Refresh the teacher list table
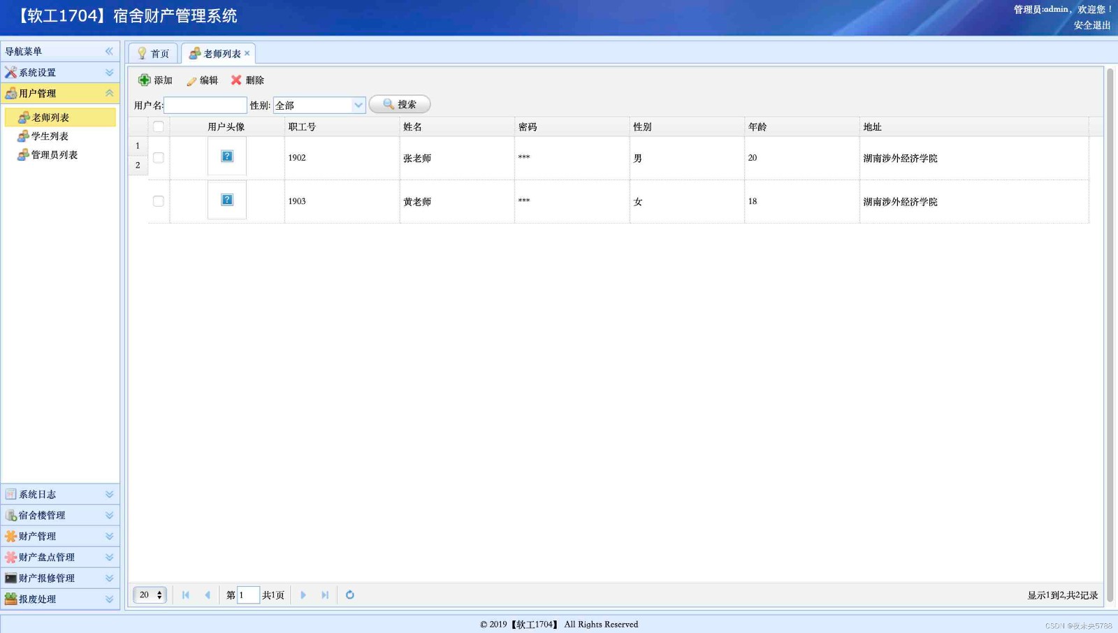 [x=350, y=595]
